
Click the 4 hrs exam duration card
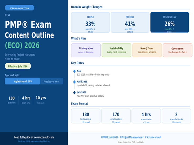pyautogui.click(x=146, y=116)
